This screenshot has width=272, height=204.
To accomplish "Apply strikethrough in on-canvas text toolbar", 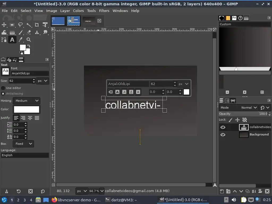I will pos(138,92).
